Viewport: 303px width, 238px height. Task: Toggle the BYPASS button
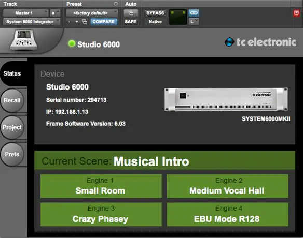(155, 13)
